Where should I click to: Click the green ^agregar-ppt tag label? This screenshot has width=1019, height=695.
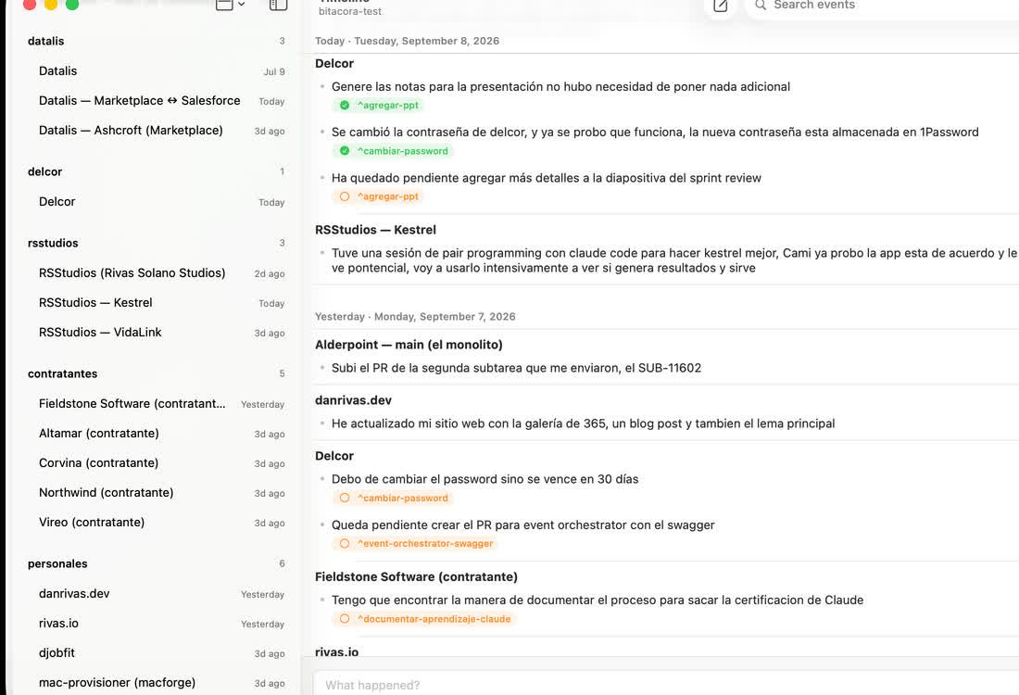tap(388, 106)
